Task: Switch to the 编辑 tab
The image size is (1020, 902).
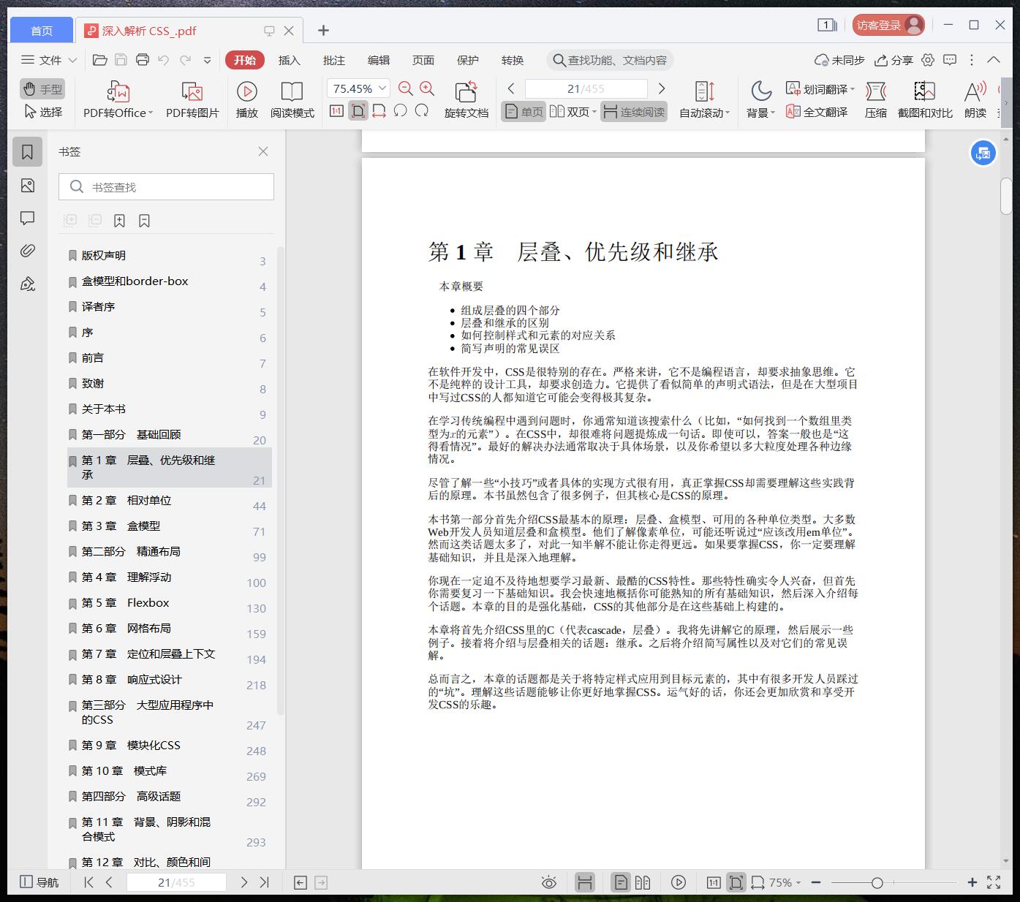Action: pos(379,60)
